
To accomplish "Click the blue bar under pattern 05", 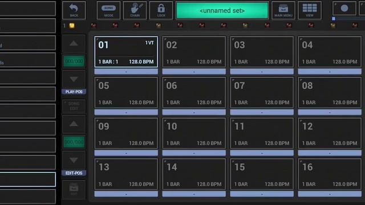I will tap(126, 112).
